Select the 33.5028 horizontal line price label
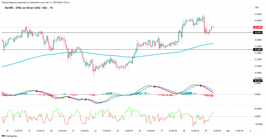This screenshot has height=139, width=266. (x=258, y=49)
